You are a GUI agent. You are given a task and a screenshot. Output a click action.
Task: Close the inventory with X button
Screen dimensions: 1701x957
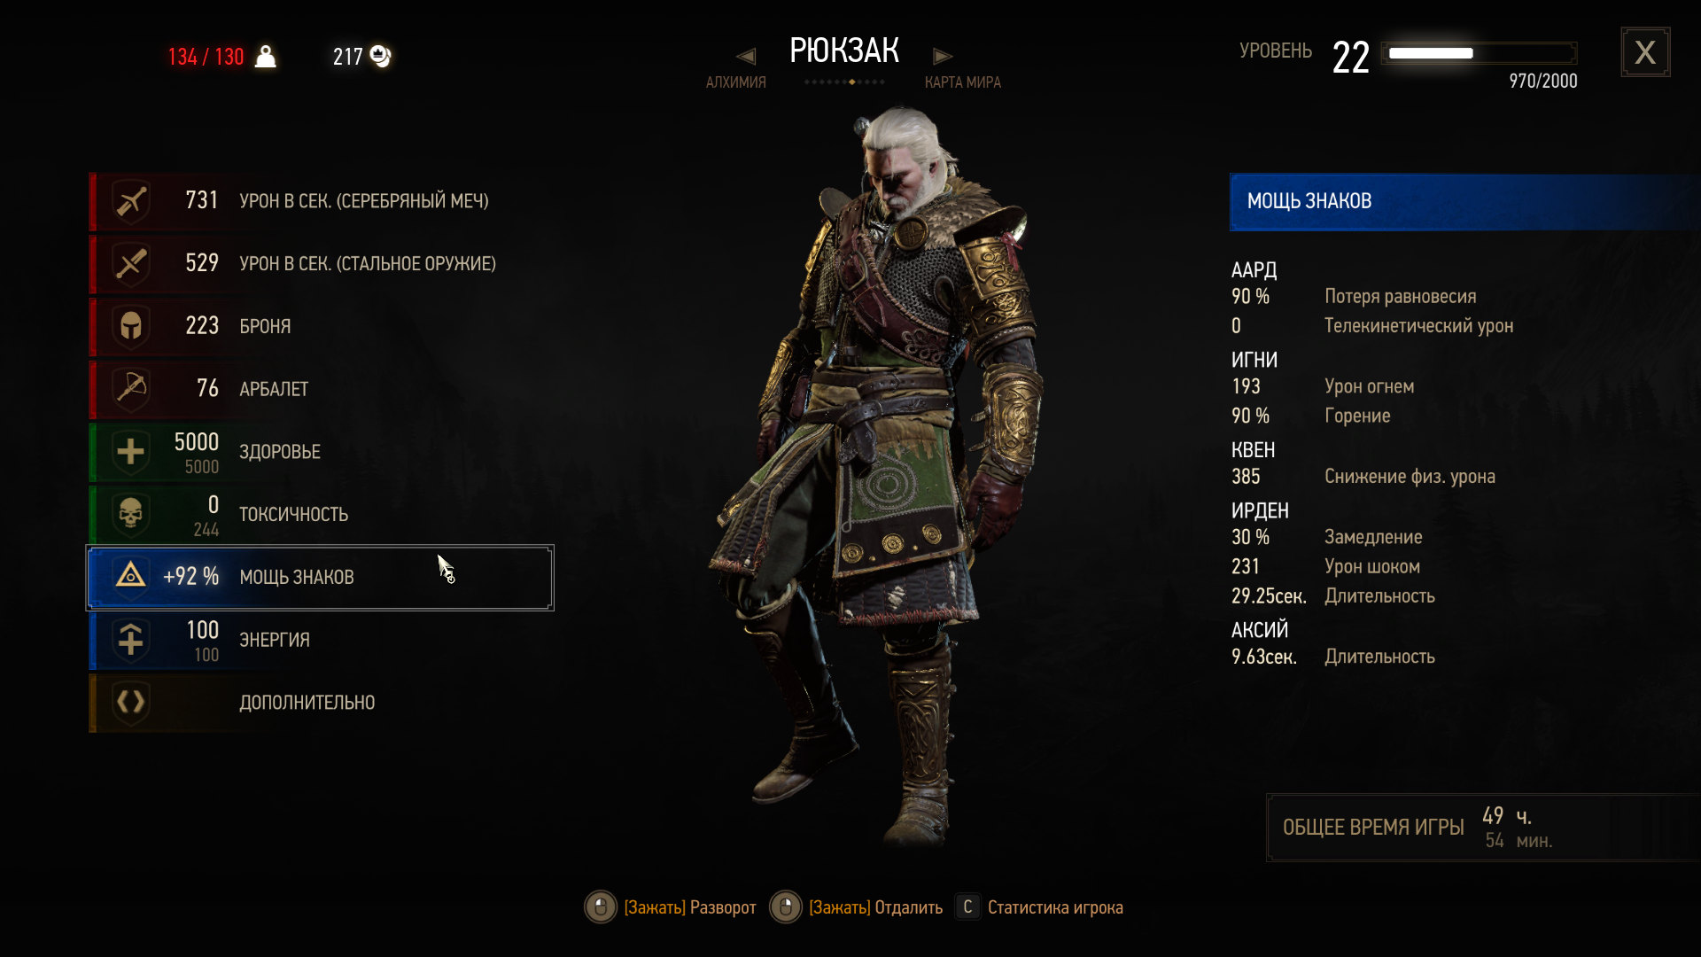(1645, 52)
